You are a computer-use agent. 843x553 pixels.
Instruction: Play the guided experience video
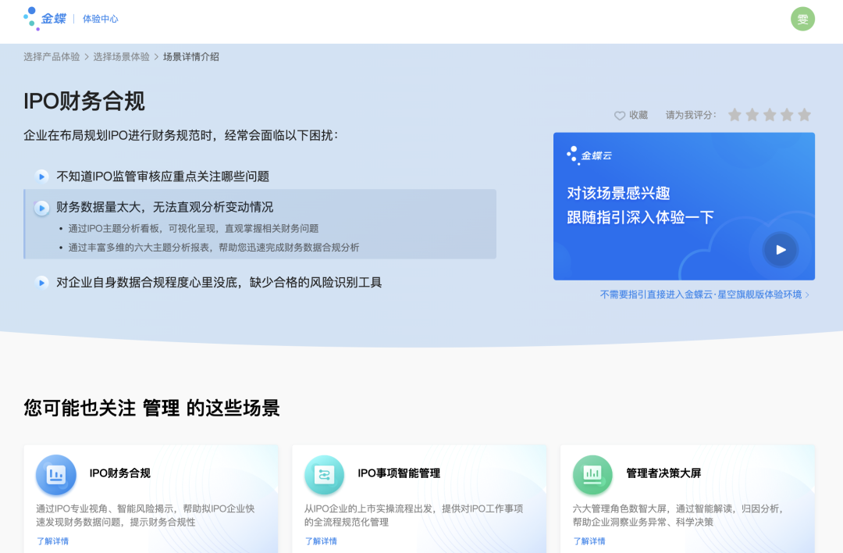pyautogui.click(x=780, y=250)
